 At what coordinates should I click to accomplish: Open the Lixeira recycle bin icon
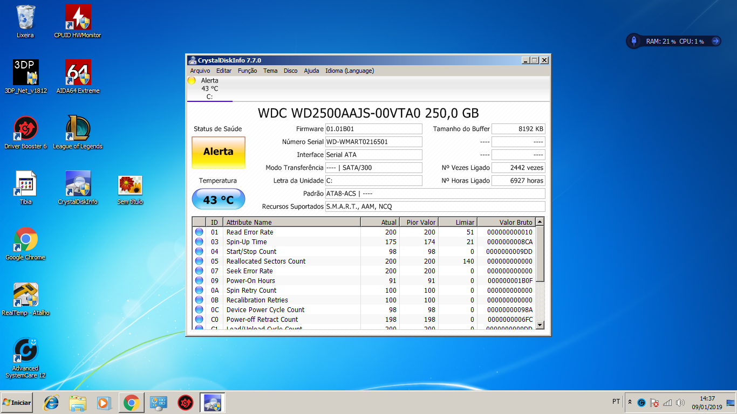click(25, 22)
